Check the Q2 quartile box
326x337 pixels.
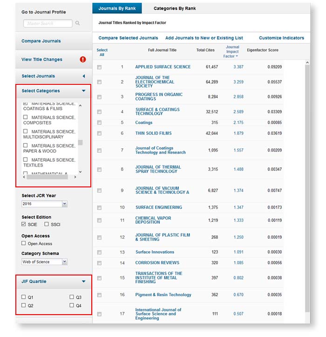tap(24, 305)
